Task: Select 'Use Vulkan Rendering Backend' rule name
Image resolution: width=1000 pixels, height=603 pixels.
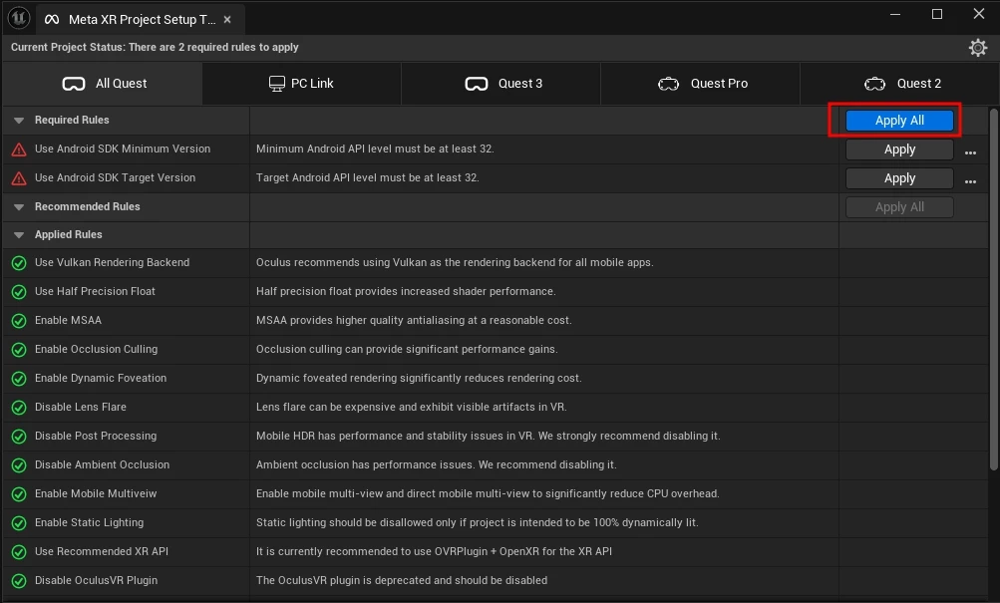Action: (113, 262)
